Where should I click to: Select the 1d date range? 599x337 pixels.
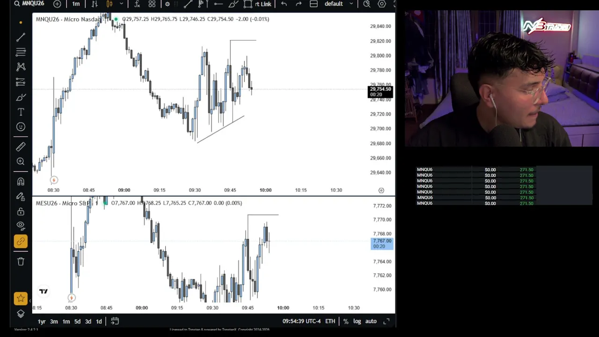(99, 322)
